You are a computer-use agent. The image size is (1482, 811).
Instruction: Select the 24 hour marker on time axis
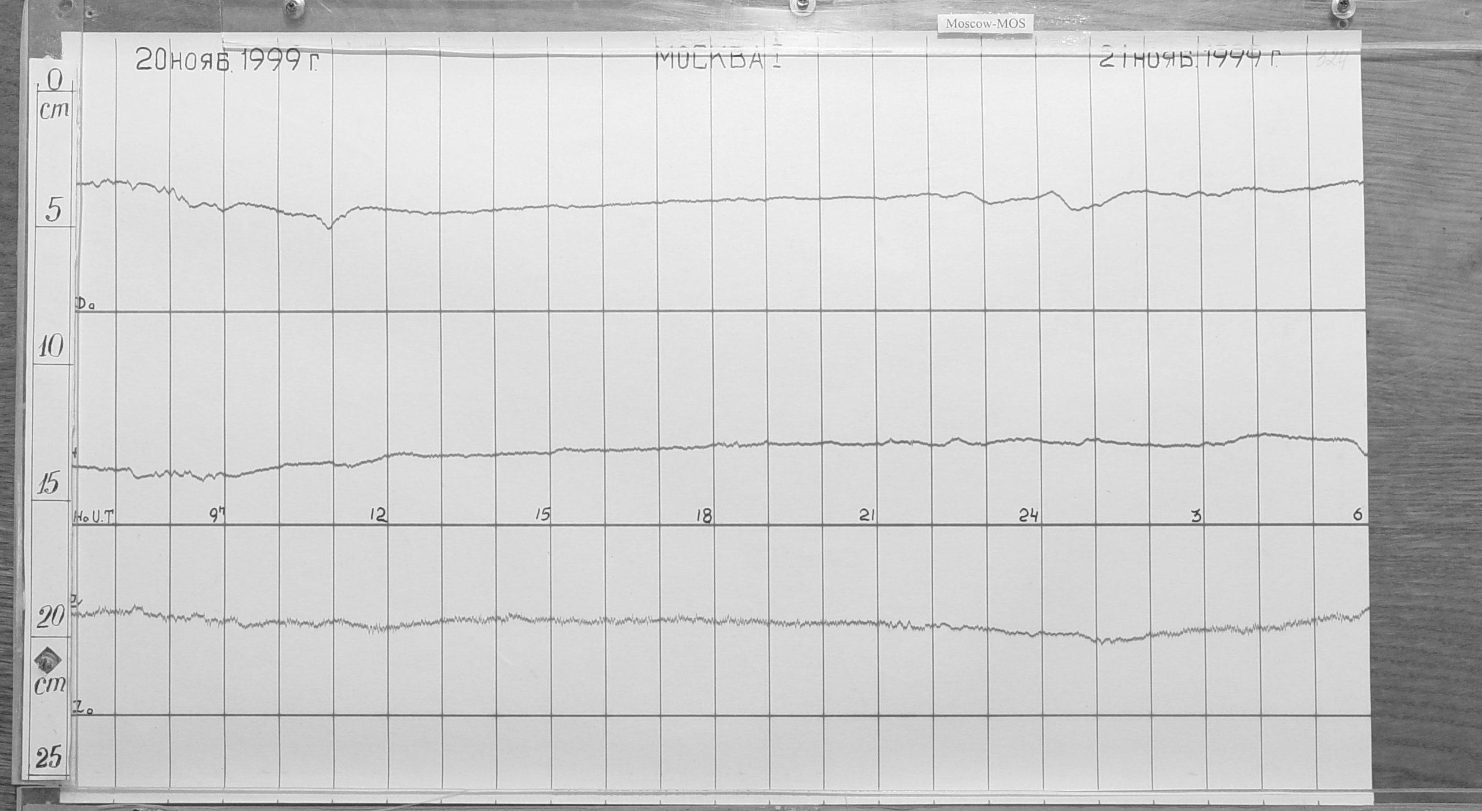[1028, 516]
